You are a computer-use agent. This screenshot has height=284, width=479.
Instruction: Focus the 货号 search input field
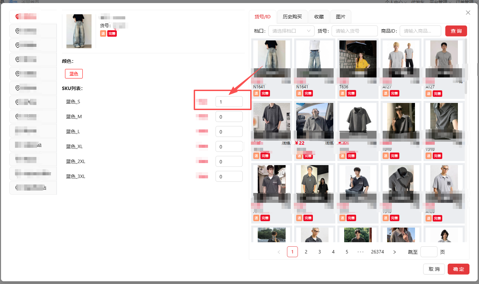coord(355,31)
